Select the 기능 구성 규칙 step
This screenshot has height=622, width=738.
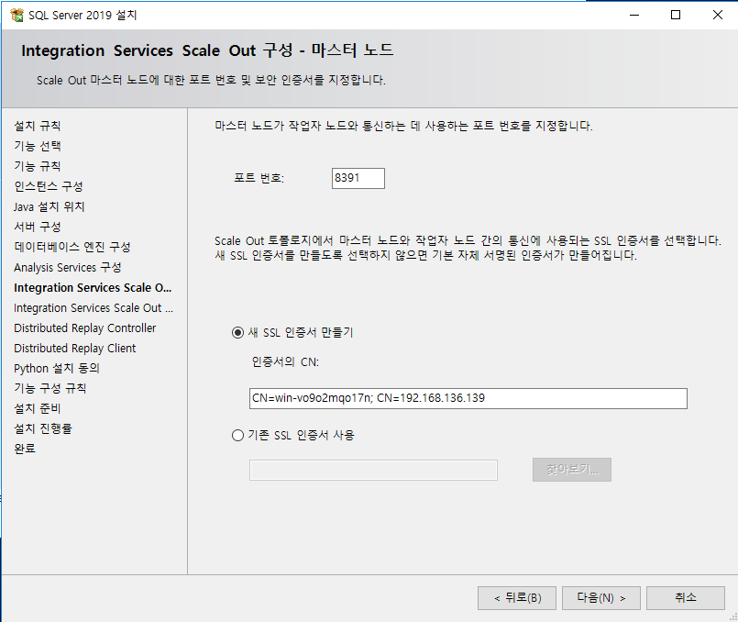click(x=50, y=388)
